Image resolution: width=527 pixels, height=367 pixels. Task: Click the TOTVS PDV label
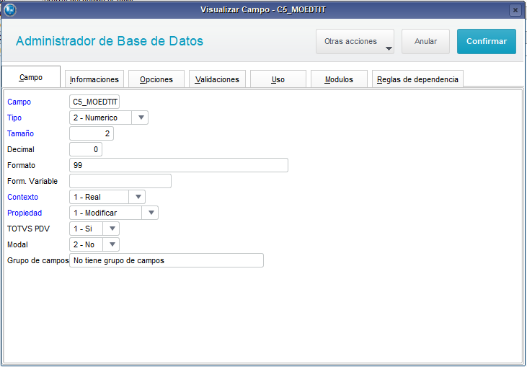click(x=29, y=229)
